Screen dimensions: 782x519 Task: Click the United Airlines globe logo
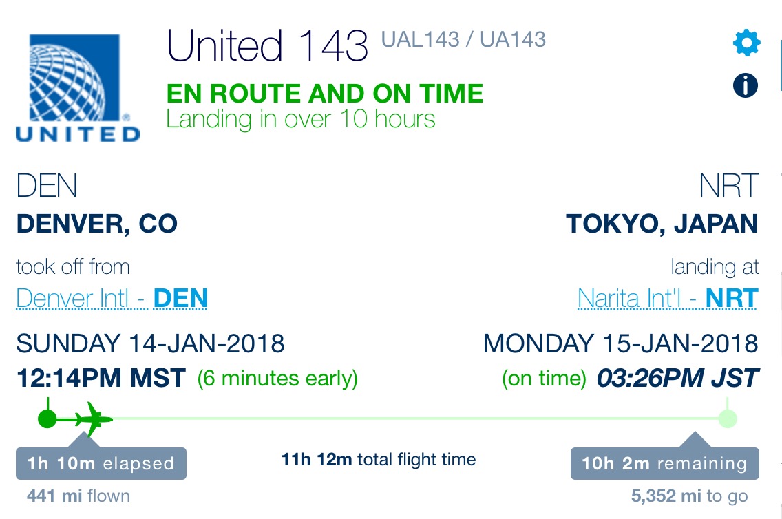(x=77, y=87)
